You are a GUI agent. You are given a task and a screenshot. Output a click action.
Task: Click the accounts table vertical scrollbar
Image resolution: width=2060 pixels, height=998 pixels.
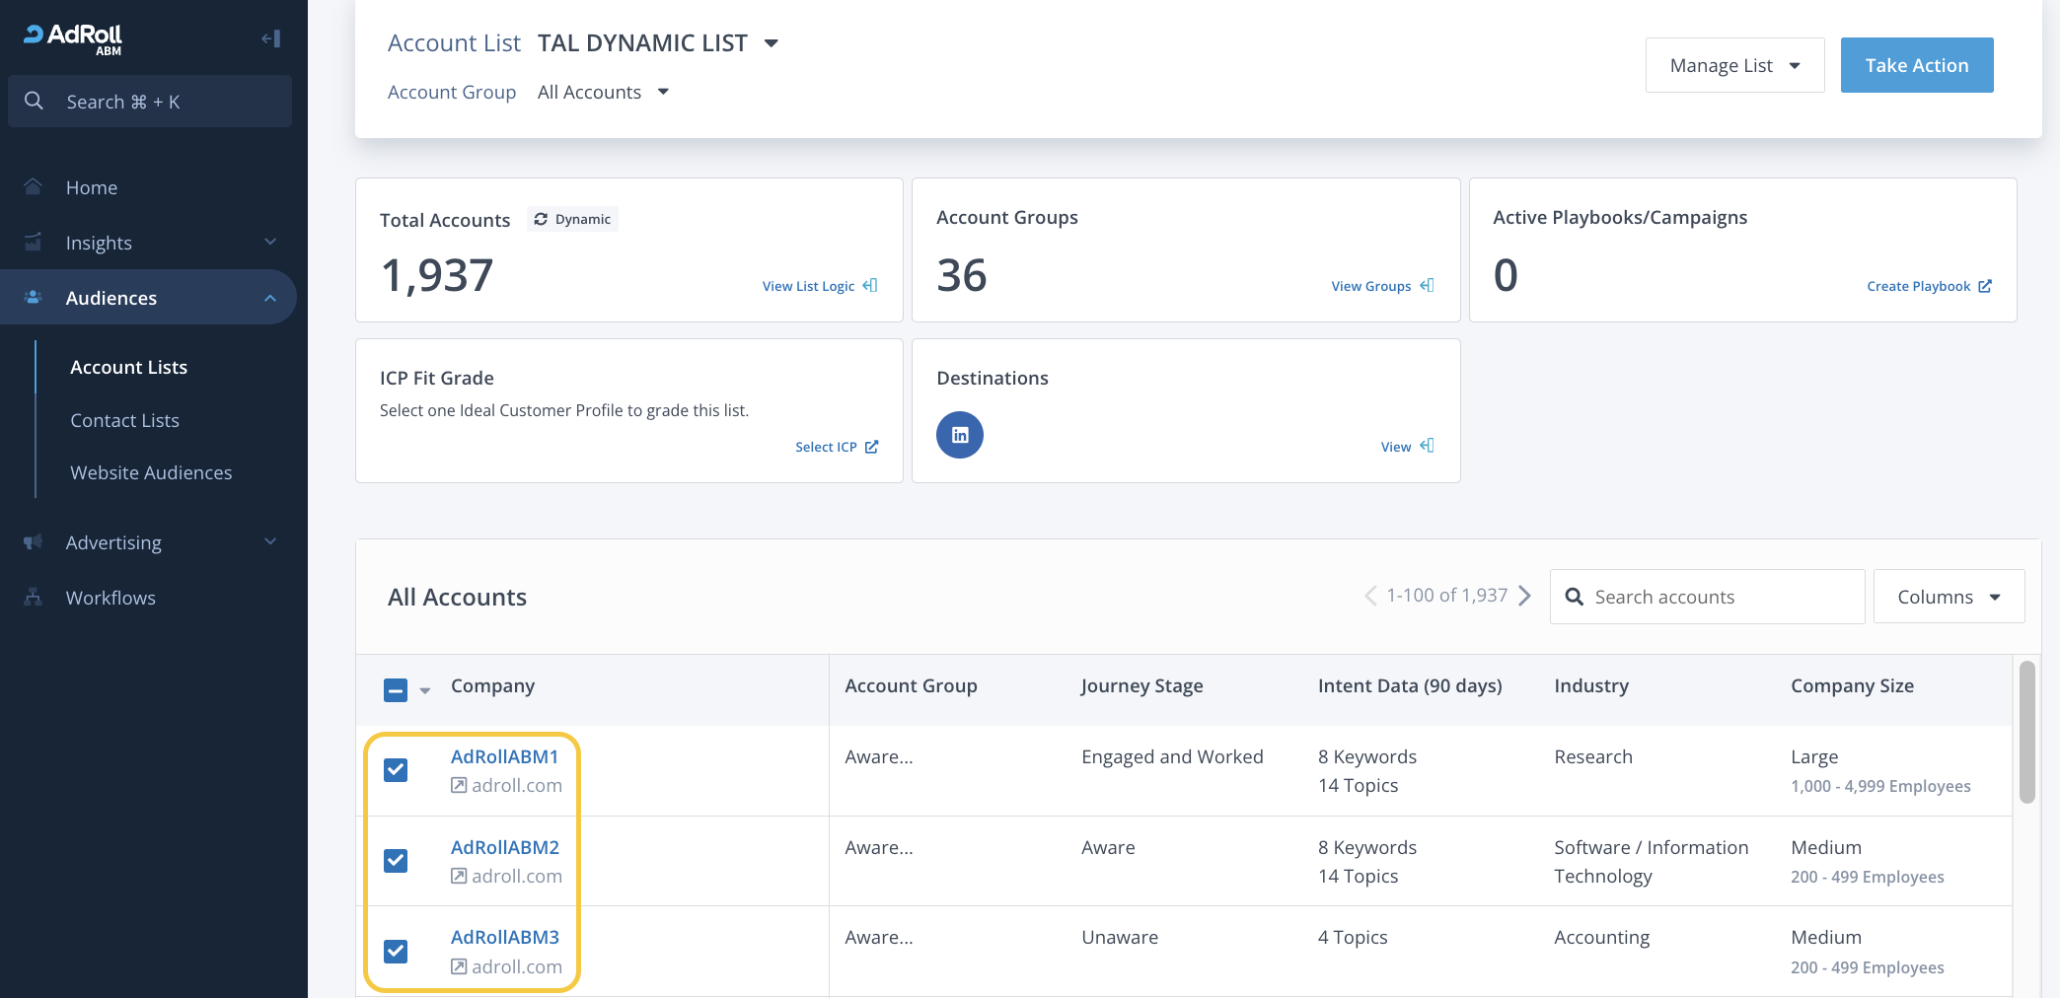tap(2026, 732)
